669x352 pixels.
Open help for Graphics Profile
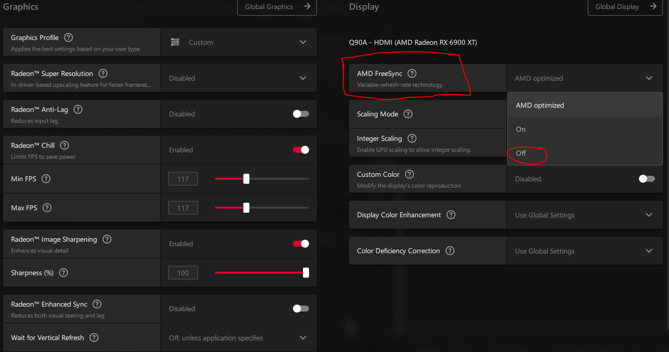pos(68,37)
